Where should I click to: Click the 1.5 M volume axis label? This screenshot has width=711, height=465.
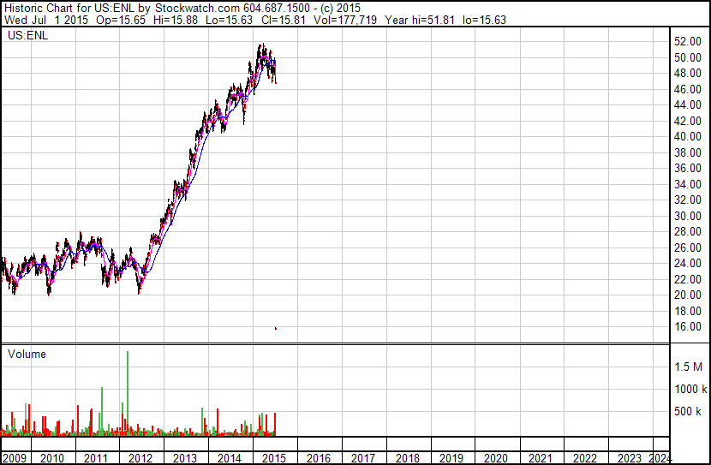[688, 367]
